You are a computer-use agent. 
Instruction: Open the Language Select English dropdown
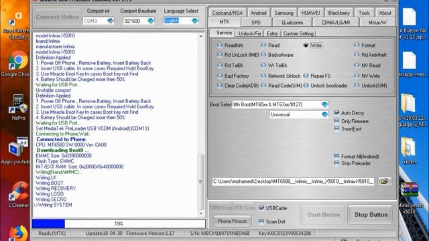pyautogui.click(x=194, y=21)
